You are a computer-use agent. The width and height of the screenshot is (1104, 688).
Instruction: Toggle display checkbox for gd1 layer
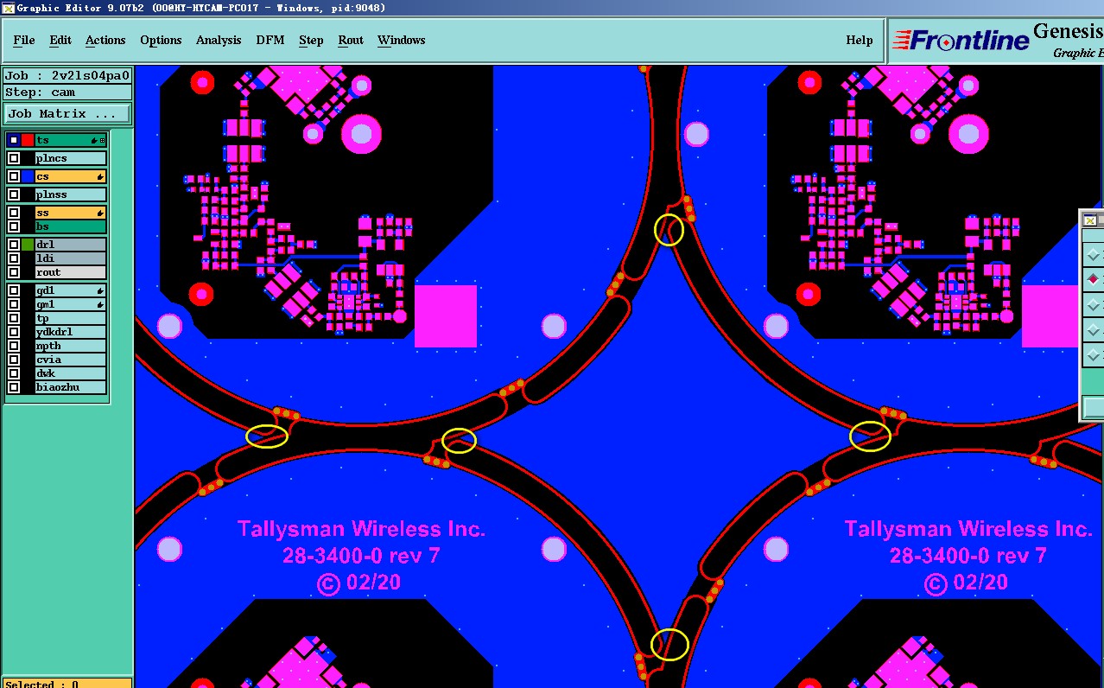pyautogui.click(x=14, y=290)
